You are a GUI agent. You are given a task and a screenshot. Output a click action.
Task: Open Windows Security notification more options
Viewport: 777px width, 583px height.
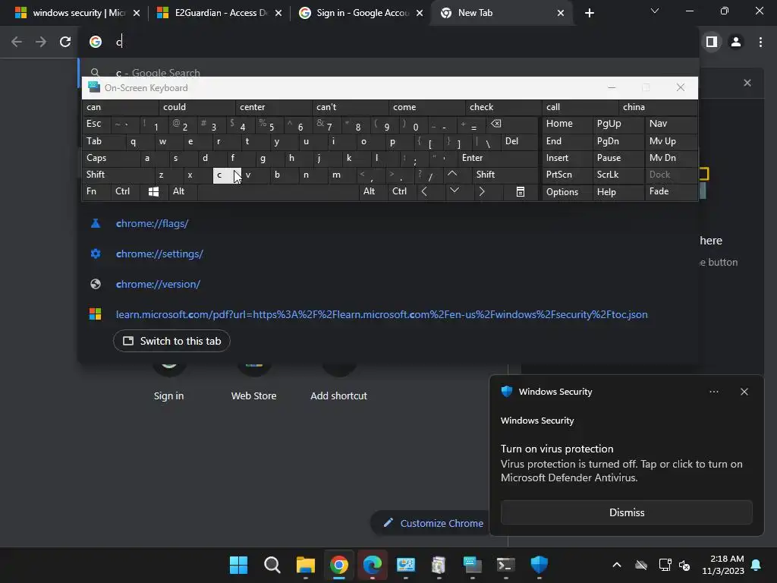713,392
